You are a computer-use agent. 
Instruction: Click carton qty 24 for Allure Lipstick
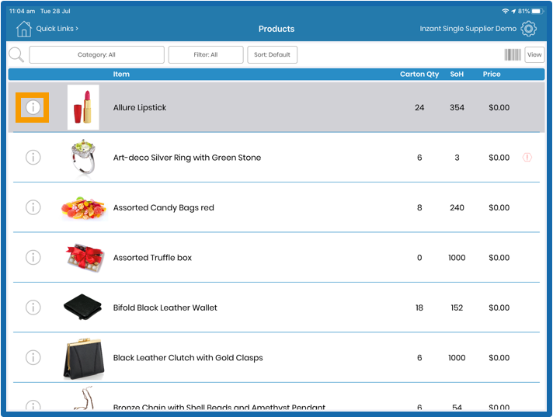(419, 107)
